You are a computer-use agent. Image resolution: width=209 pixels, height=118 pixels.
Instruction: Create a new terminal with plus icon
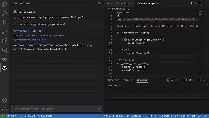click(x=178, y=80)
